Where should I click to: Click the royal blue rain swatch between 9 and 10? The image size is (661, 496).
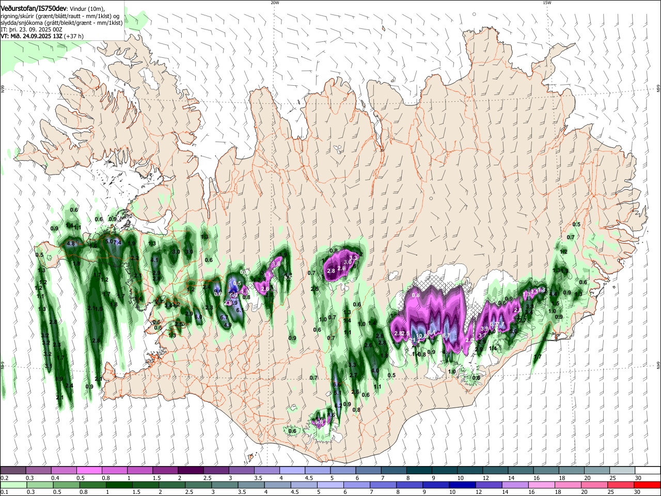coord(435,485)
